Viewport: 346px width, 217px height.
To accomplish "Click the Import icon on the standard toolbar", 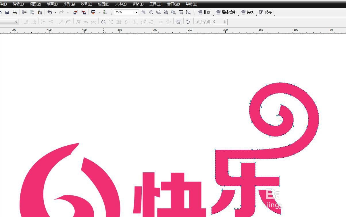I will (75, 12).
